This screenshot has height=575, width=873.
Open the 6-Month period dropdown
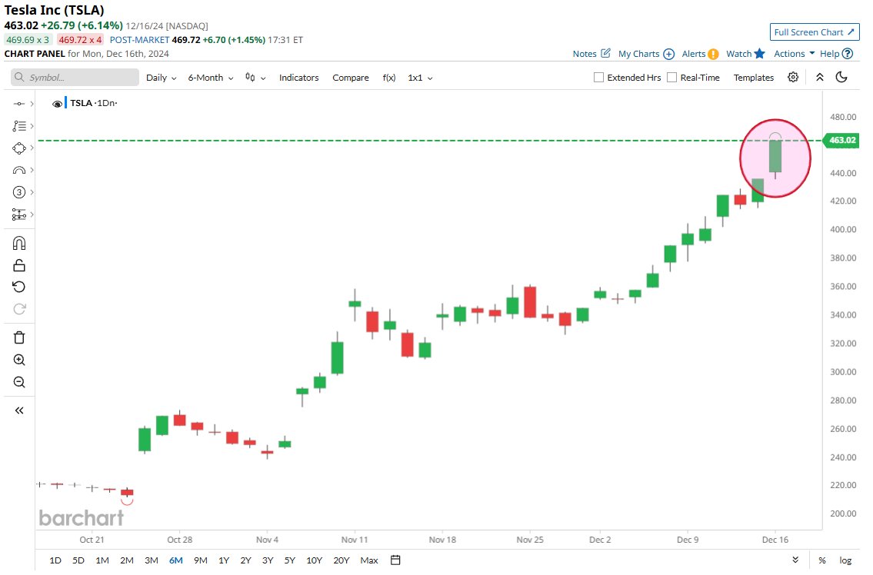tap(211, 78)
